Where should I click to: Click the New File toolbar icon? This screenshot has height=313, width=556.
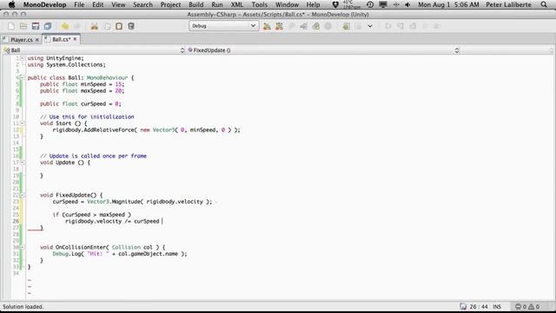(x=11, y=26)
